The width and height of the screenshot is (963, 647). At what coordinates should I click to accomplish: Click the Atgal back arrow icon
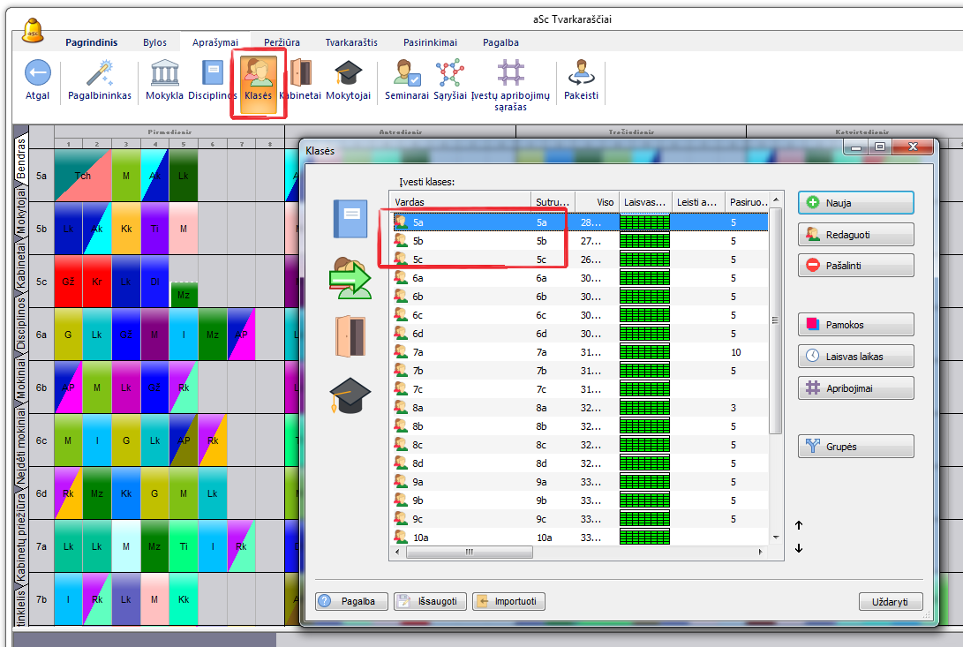coord(37,74)
